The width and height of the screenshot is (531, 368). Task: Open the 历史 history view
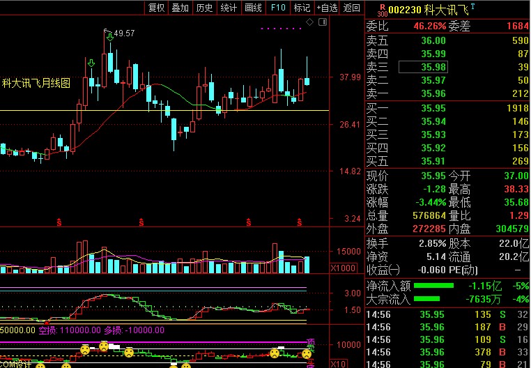point(204,8)
